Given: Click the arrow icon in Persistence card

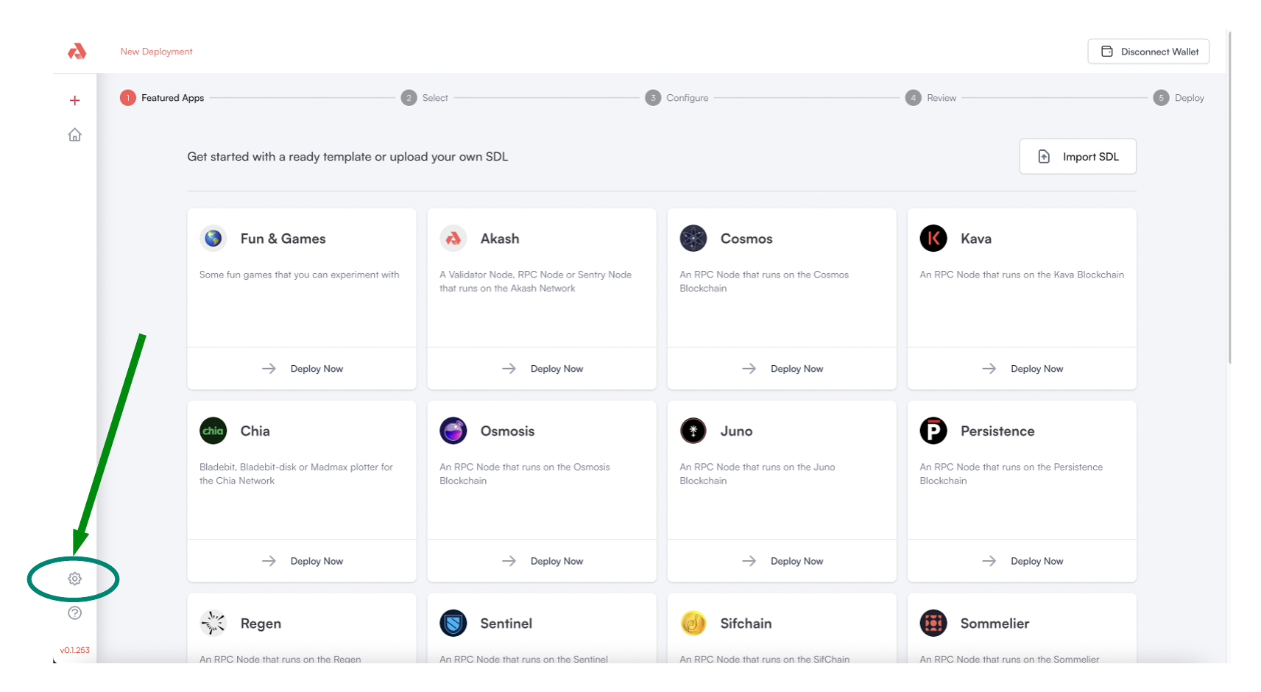Looking at the screenshot, I should pyautogui.click(x=989, y=561).
